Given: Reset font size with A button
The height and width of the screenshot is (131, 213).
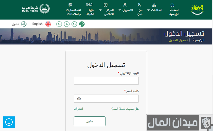Looking at the screenshot, I should 67,24.
